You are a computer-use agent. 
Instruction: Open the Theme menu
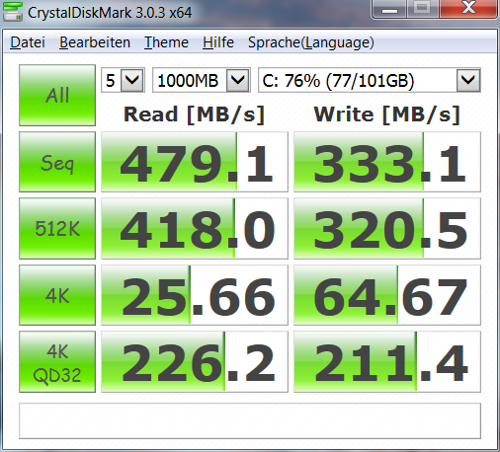click(x=166, y=42)
